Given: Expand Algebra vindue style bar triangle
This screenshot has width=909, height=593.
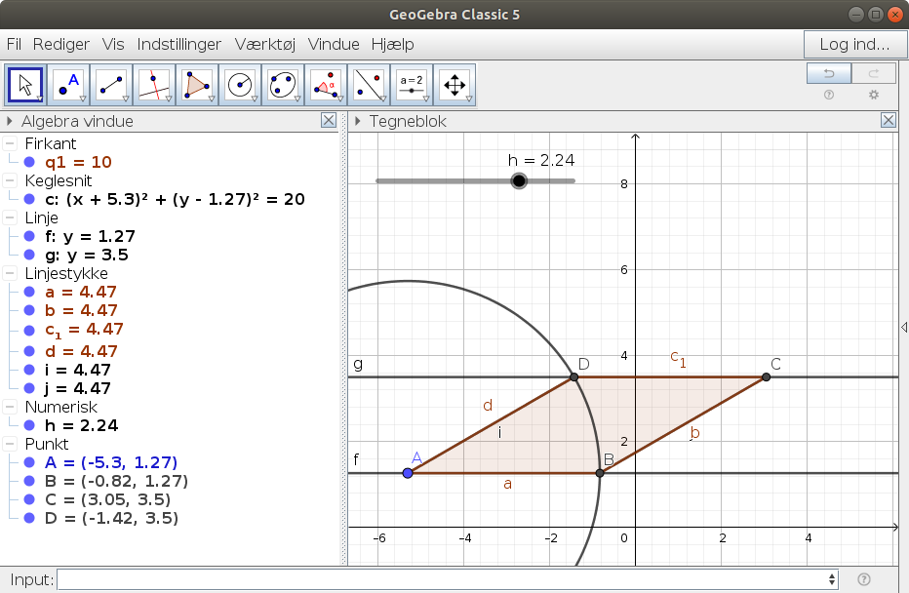Looking at the screenshot, I should pyautogui.click(x=10, y=121).
